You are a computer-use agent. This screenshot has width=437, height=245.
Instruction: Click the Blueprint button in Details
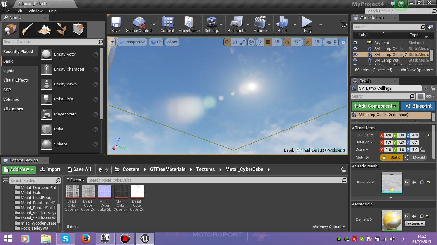point(418,106)
